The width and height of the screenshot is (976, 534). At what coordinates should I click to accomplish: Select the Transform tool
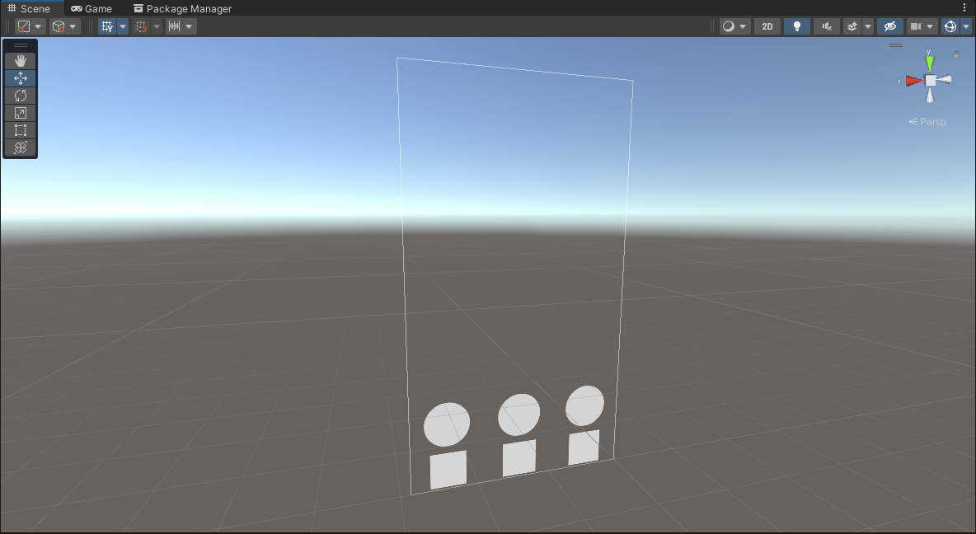coord(21,148)
